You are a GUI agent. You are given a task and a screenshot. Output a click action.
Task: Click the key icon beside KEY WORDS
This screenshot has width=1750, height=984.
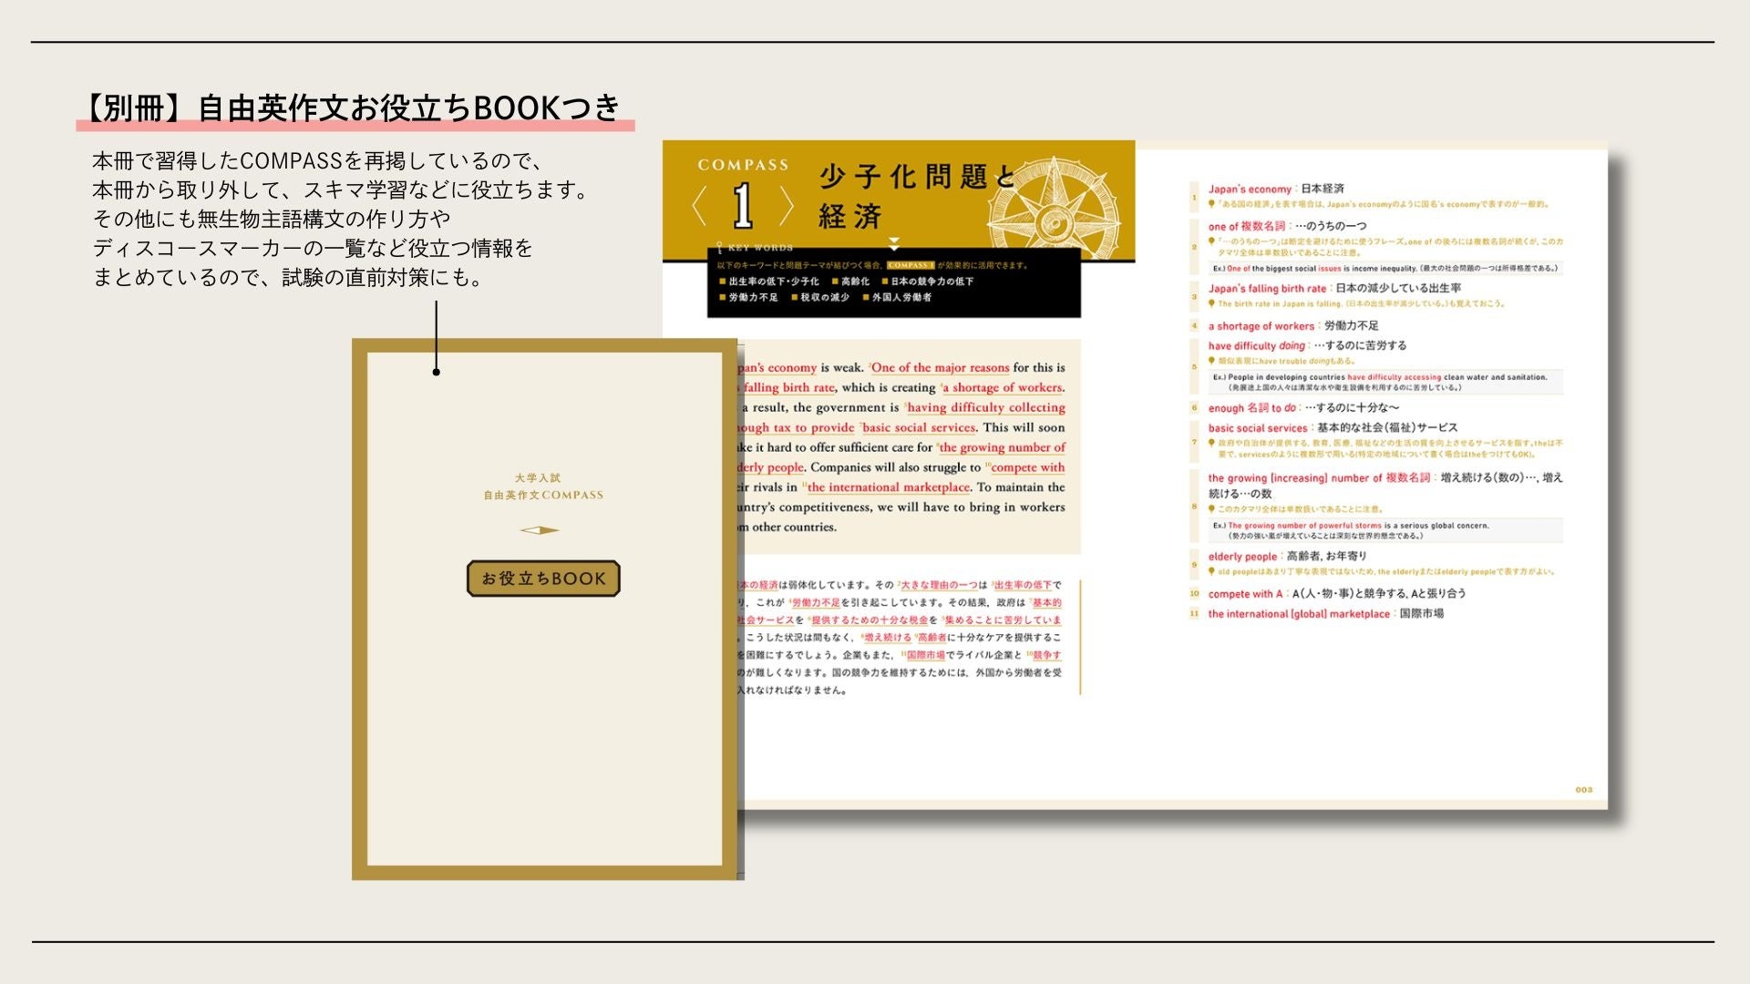pos(719,247)
